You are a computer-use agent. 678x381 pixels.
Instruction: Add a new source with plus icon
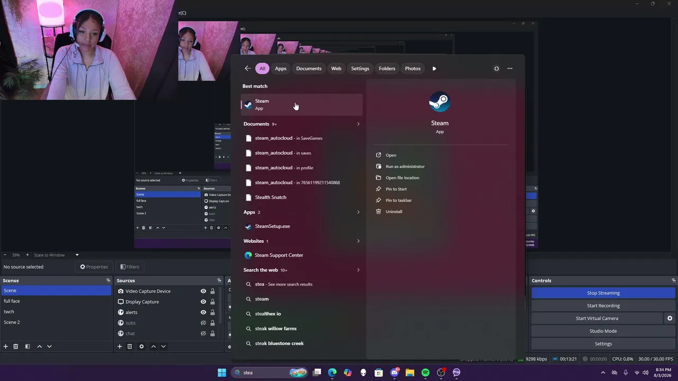point(120,347)
